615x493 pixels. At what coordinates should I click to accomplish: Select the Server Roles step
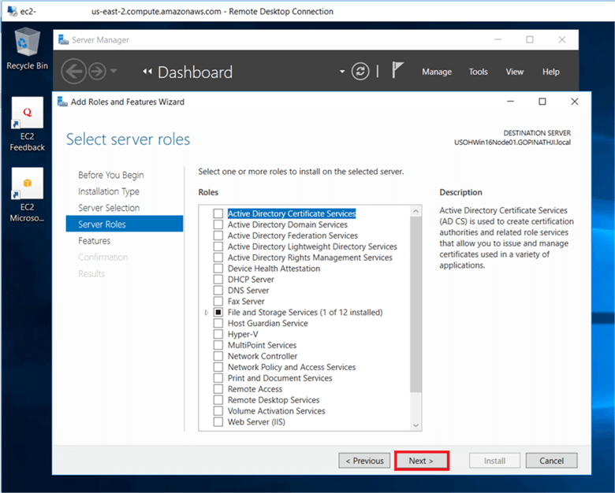[x=125, y=224]
